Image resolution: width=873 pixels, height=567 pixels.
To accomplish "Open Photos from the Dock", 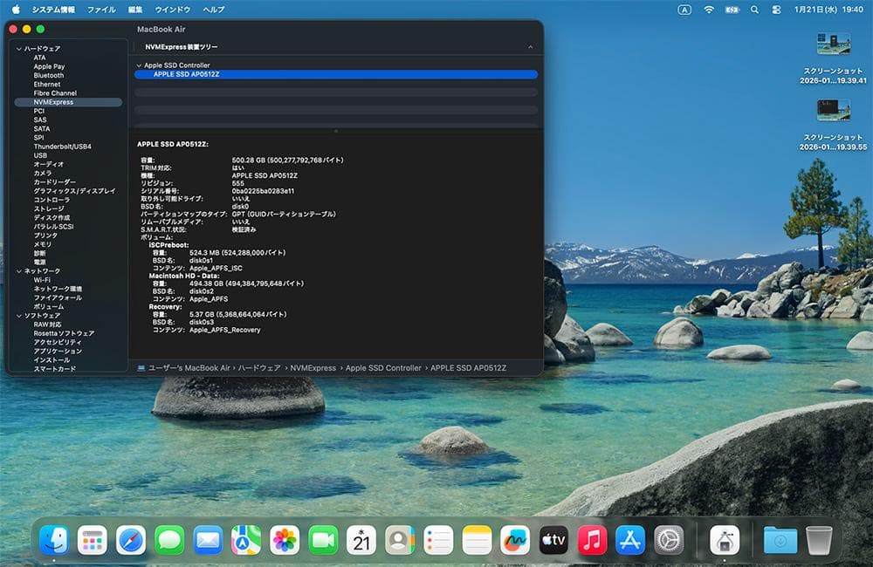I will [285, 541].
